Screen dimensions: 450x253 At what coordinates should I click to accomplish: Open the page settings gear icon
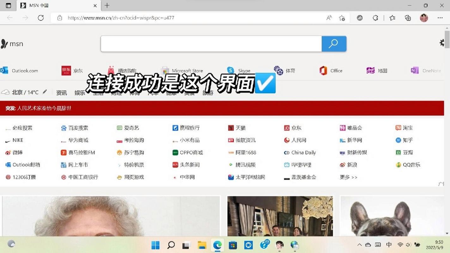coord(442,43)
